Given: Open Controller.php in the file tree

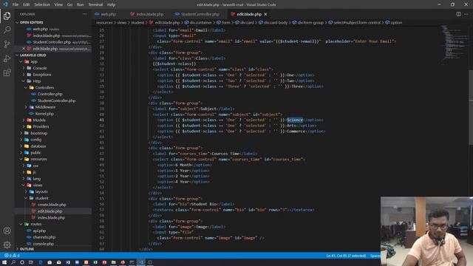Looking at the screenshot, I should click(x=50, y=94).
